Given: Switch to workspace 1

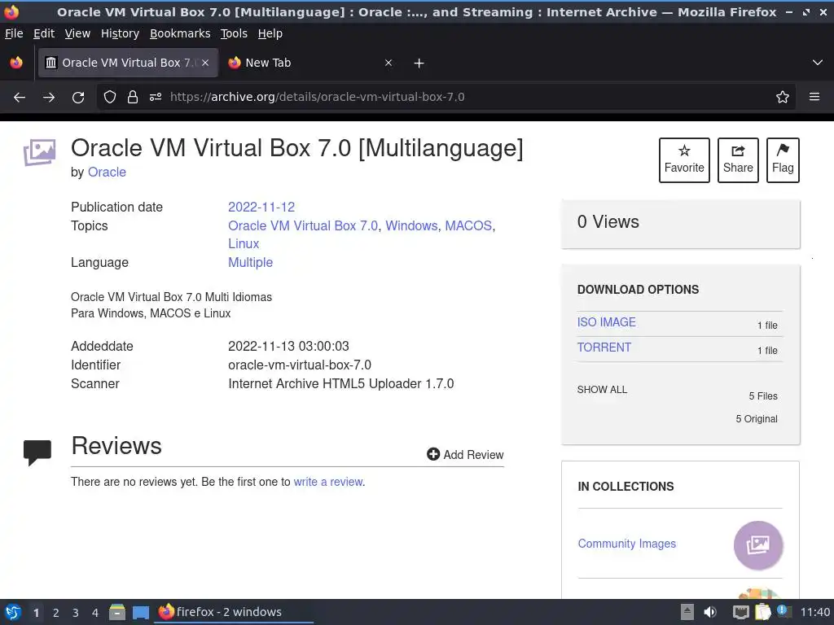Looking at the screenshot, I should click(x=36, y=612).
